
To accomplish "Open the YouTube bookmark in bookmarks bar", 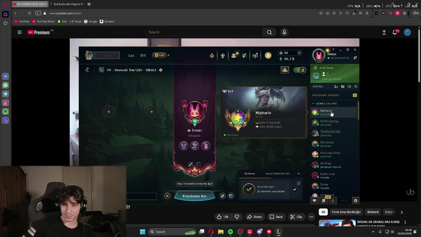I will point(22,21).
